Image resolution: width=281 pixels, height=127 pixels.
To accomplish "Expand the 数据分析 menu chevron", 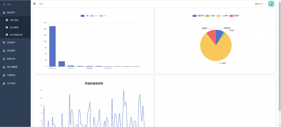I will pyautogui.click(x=27, y=59).
